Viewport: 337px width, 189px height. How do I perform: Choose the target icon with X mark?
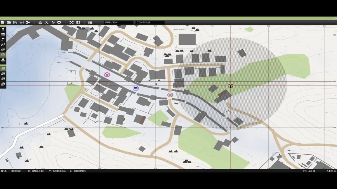pos(3,84)
